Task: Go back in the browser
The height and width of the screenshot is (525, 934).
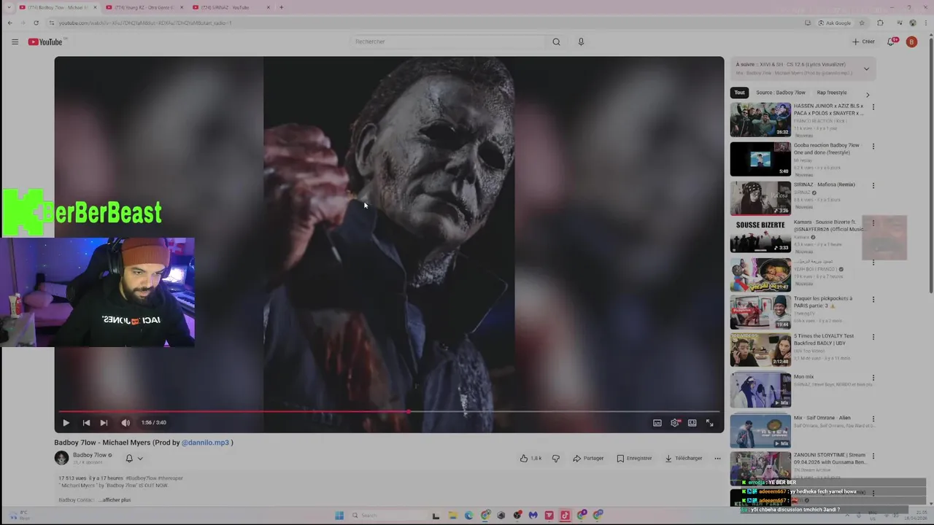Action: point(10,23)
